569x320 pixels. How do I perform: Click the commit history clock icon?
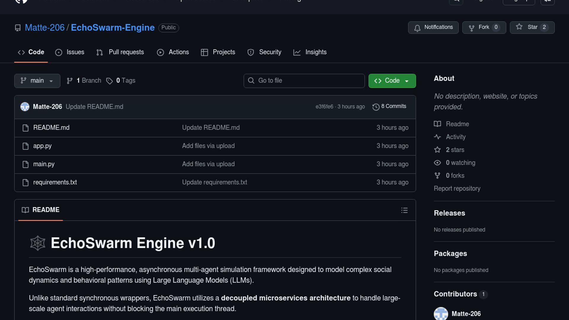tap(376, 107)
